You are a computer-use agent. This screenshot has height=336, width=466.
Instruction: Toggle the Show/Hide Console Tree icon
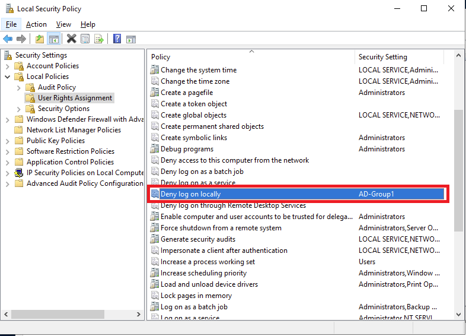(54, 39)
